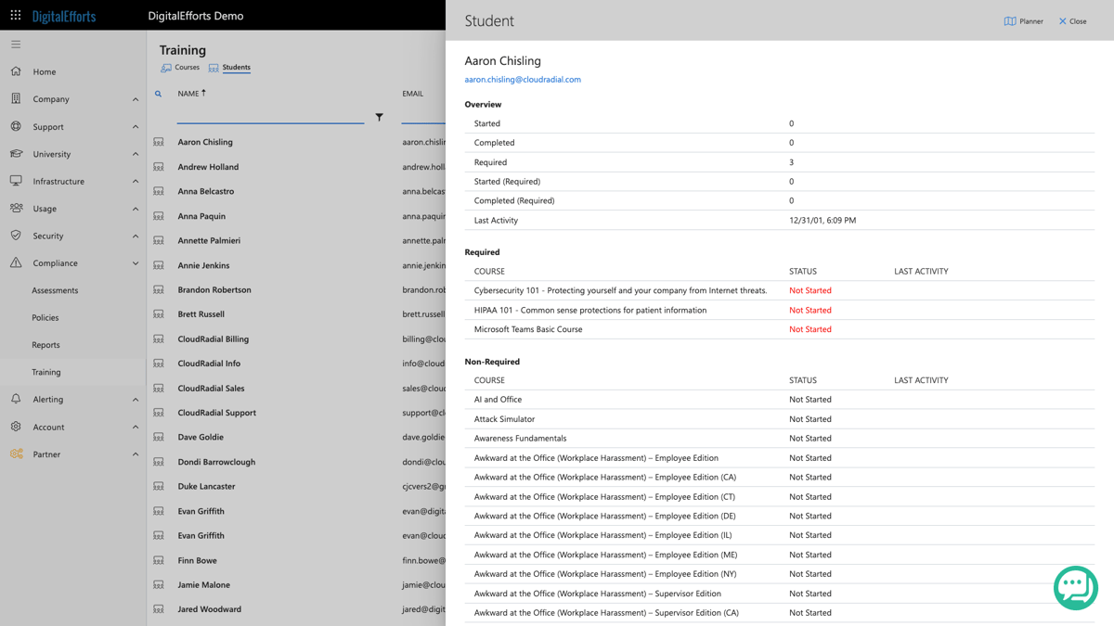Expand the Partner section in the sidebar
Viewport: 1114px width, 626px height.
click(x=137, y=454)
